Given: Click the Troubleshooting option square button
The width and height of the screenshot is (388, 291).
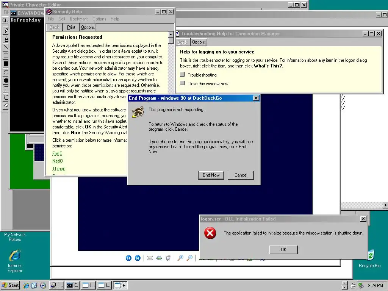Looking at the screenshot, I should (x=182, y=74).
